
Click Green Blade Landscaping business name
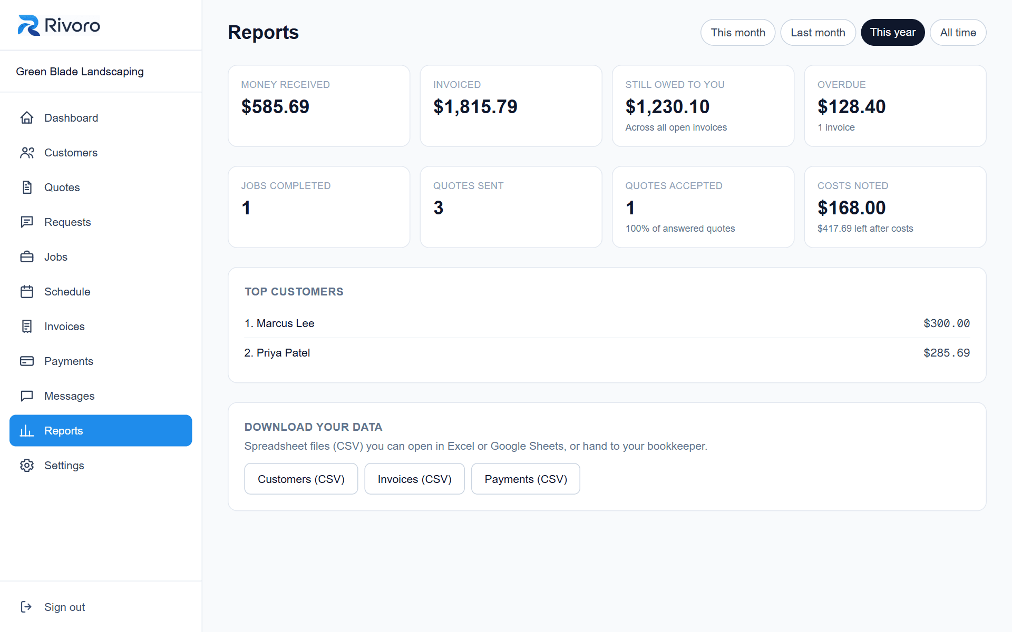point(80,72)
